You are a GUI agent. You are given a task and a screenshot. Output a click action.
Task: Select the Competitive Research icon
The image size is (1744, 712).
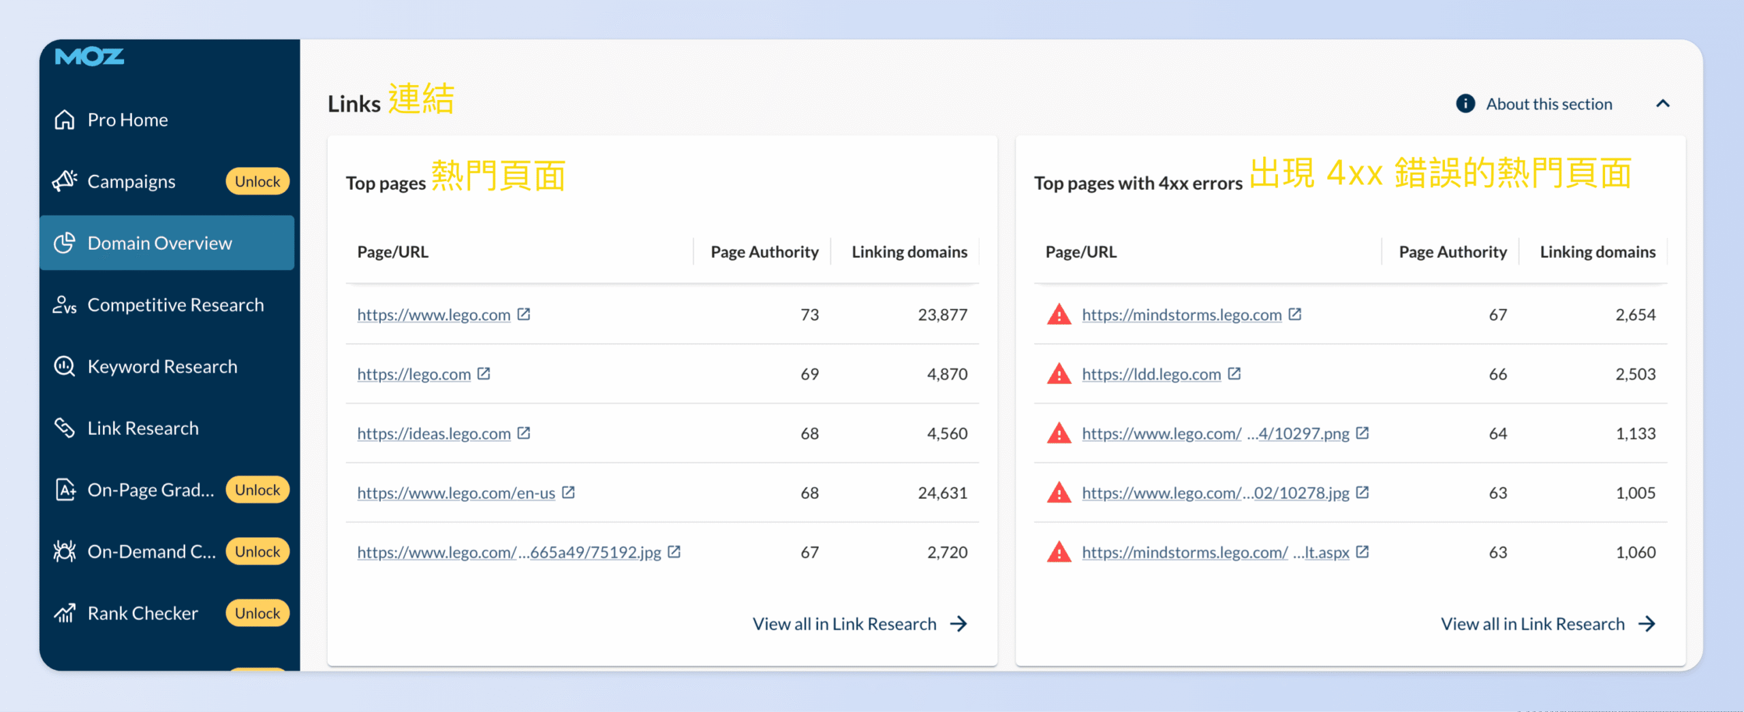tap(65, 304)
